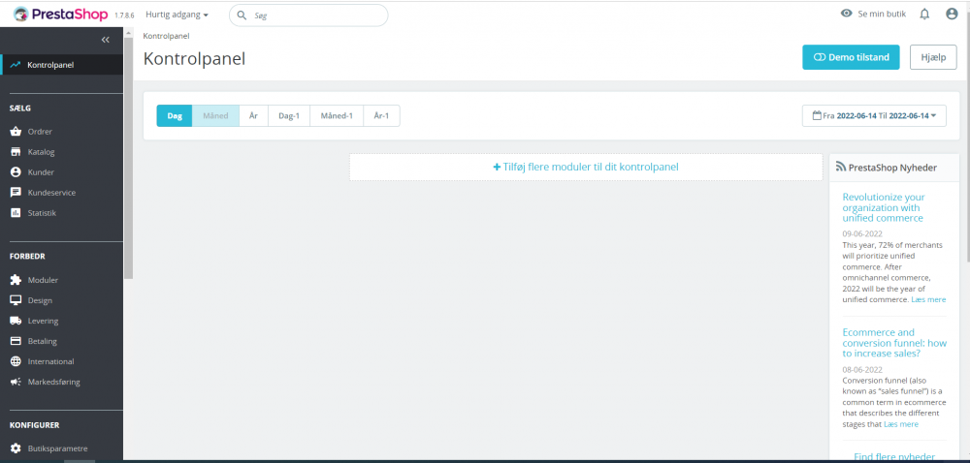Click the Kundeservice chat icon
Screen dimensions: 970x463
pos(16,193)
